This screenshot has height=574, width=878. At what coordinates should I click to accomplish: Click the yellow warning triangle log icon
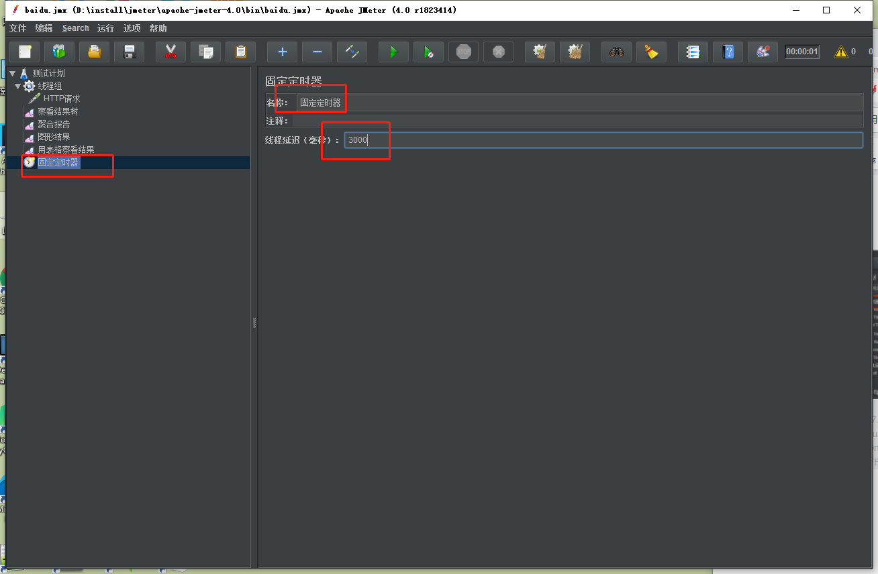pyautogui.click(x=840, y=52)
